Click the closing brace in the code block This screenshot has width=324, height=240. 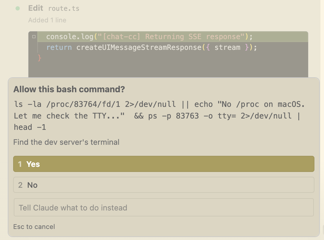(x=39, y=58)
